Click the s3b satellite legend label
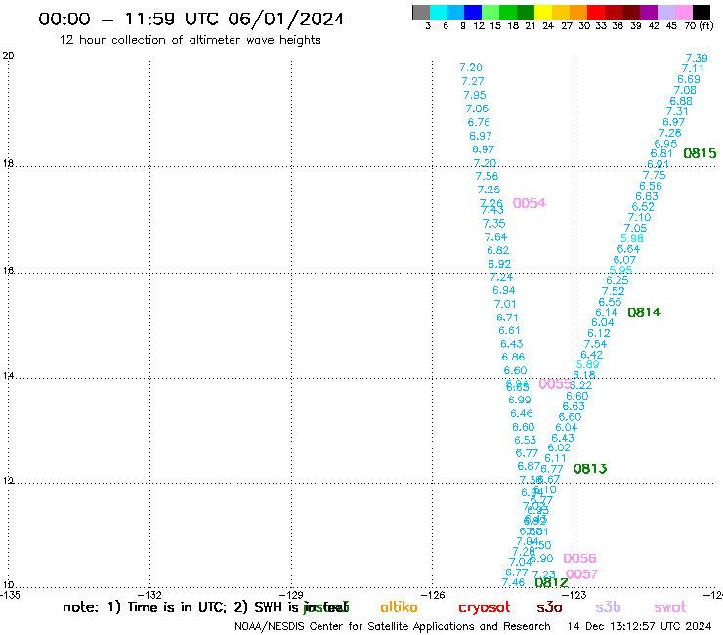This screenshot has width=723, height=635. (x=608, y=607)
